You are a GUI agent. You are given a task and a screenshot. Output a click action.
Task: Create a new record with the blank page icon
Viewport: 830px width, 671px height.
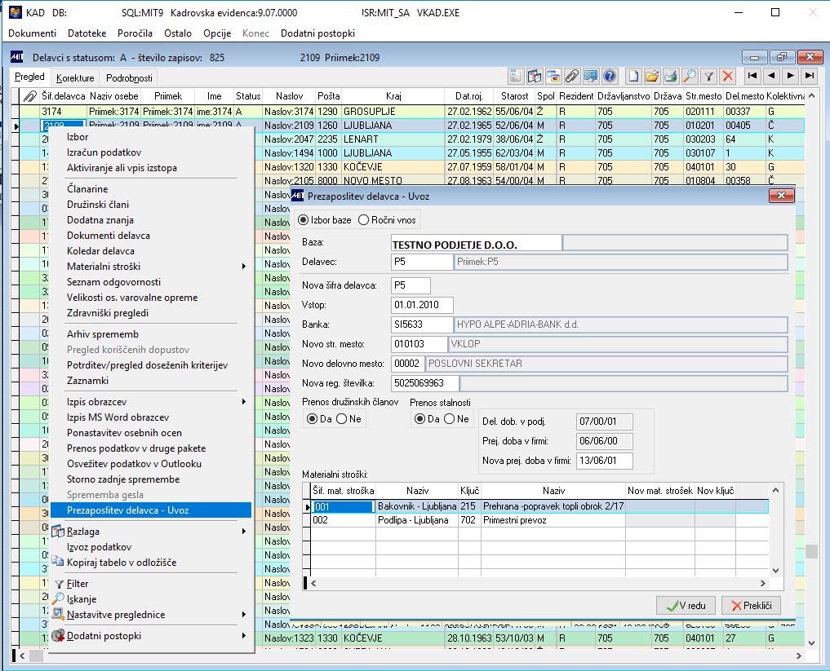633,76
